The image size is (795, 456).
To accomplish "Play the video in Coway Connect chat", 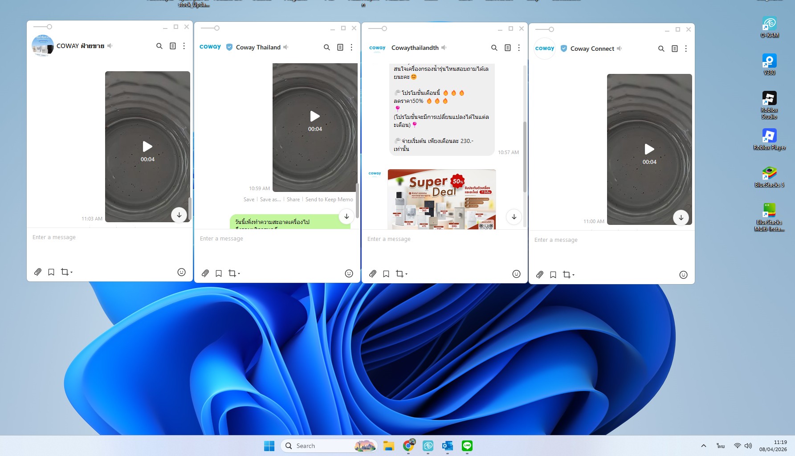I will [649, 149].
